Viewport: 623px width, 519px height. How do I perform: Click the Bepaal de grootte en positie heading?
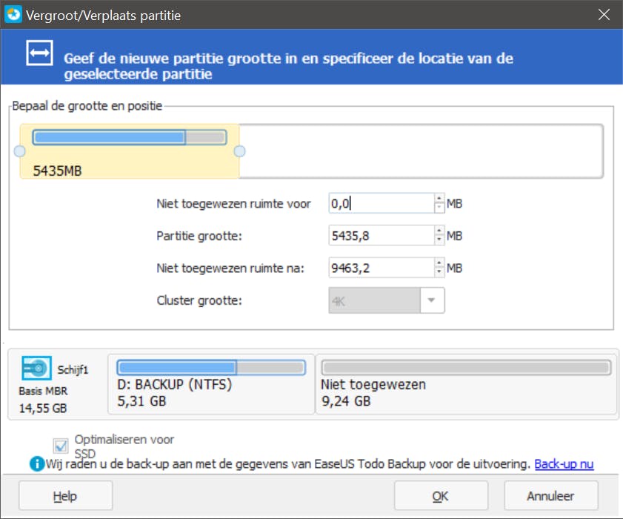[x=87, y=106]
